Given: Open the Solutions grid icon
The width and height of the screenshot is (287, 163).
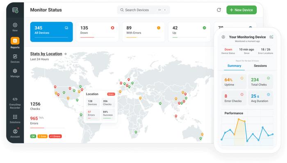Looking at the screenshot, I should (15, 117).
